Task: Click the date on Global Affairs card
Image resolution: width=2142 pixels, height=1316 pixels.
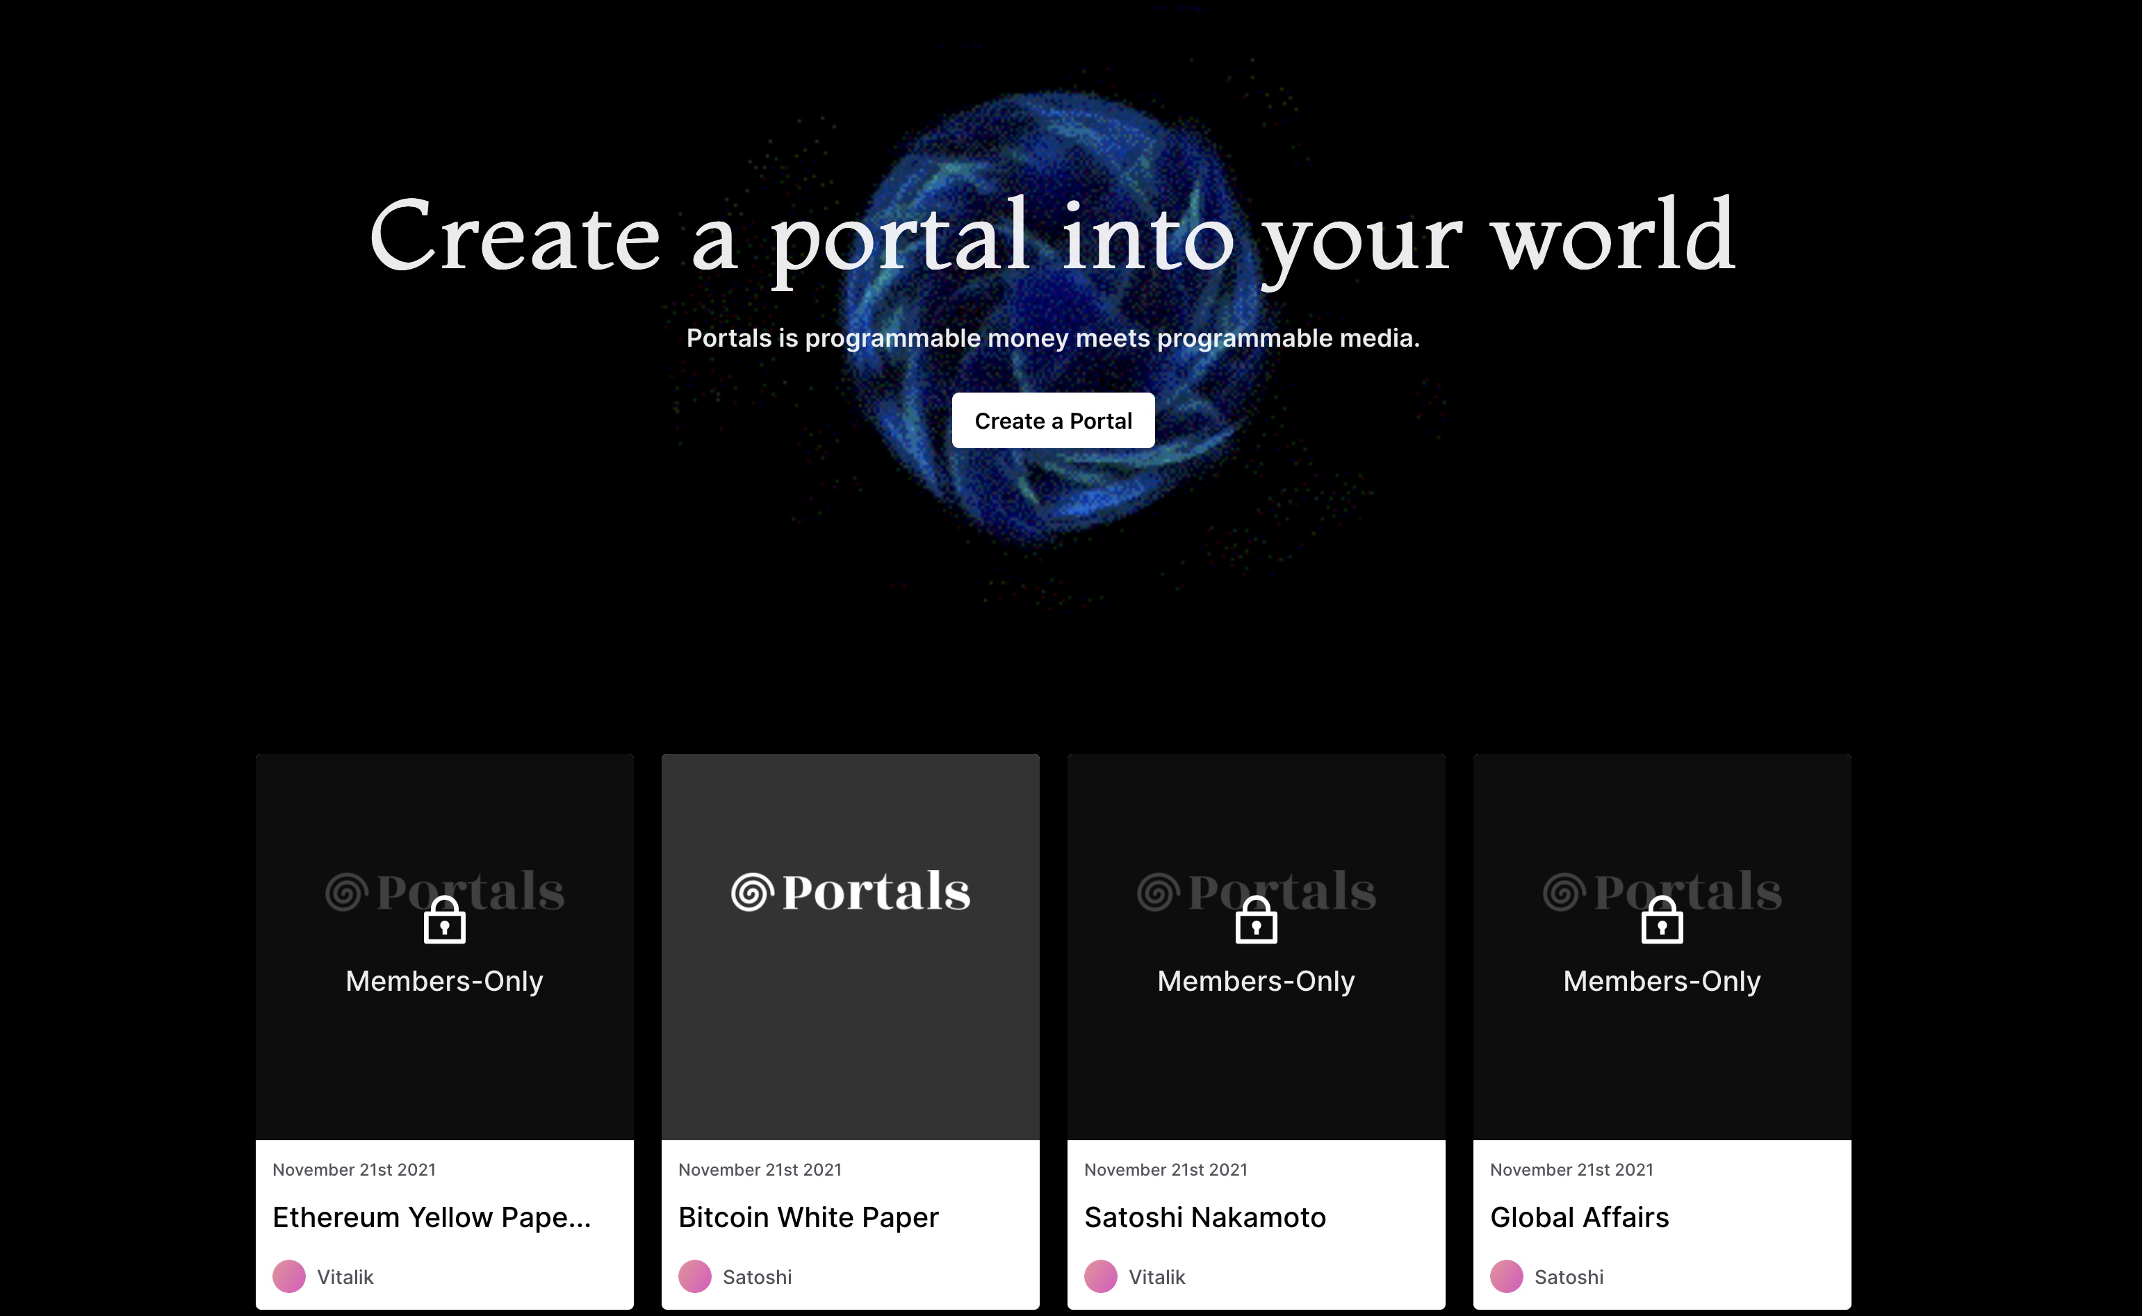Action: pos(1571,1170)
